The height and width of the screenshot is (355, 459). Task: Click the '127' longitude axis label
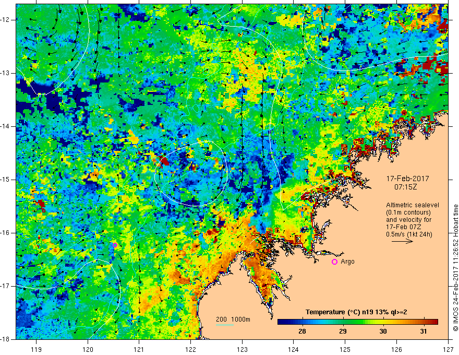click(448, 349)
